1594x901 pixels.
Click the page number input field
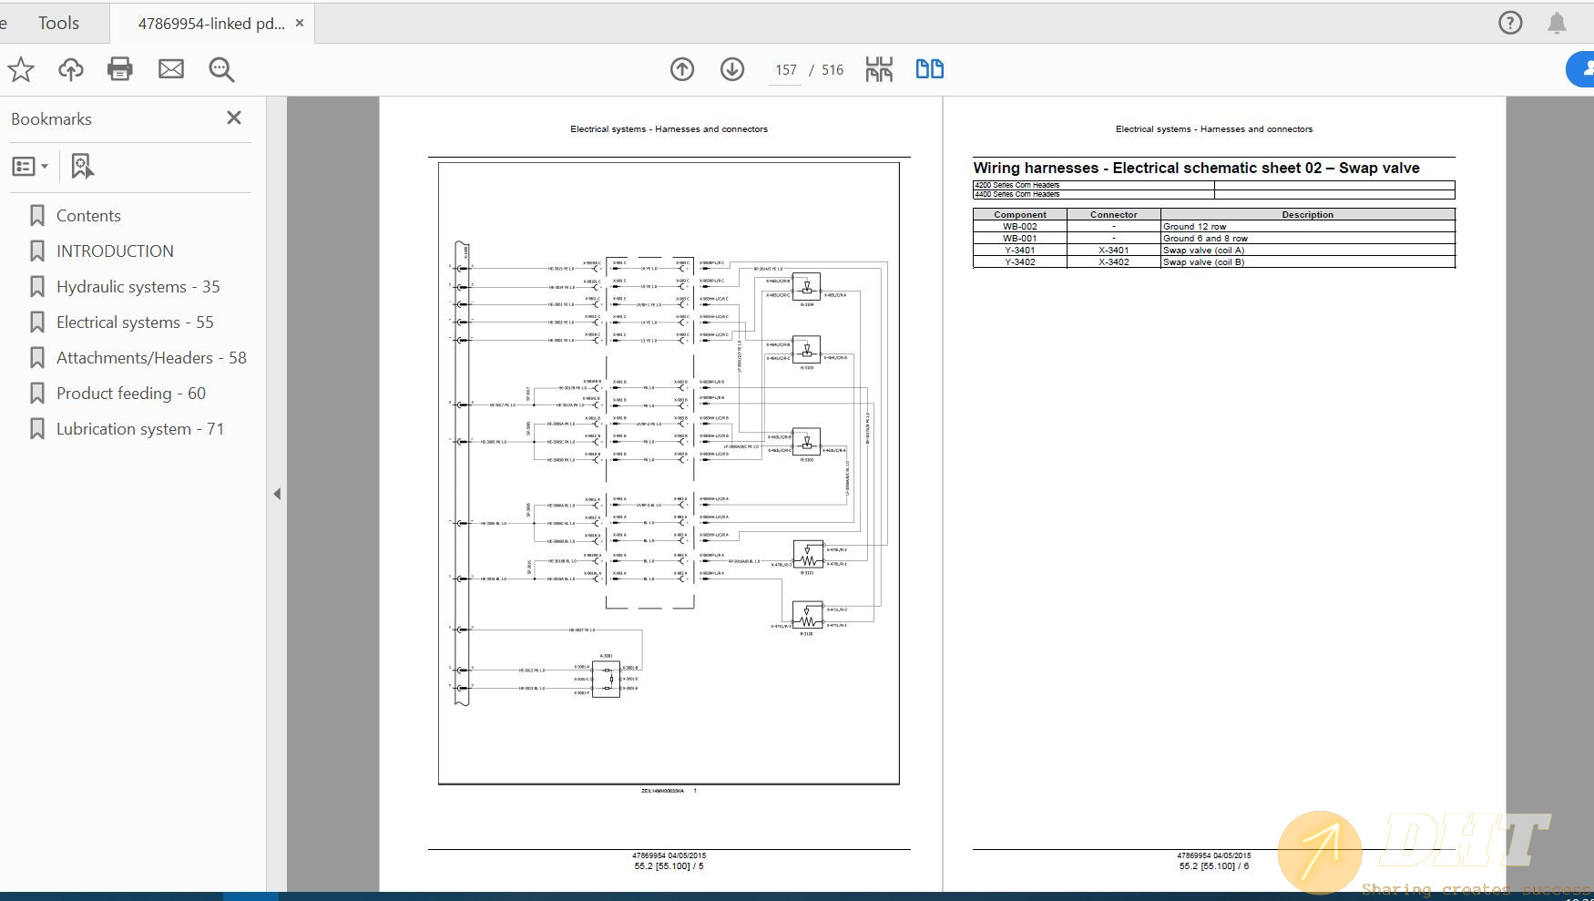point(785,70)
